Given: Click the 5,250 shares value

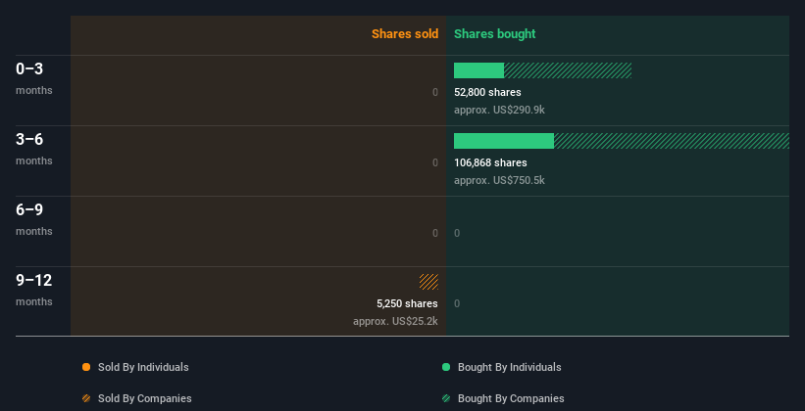Looking at the screenshot, I should pos(407,304).
